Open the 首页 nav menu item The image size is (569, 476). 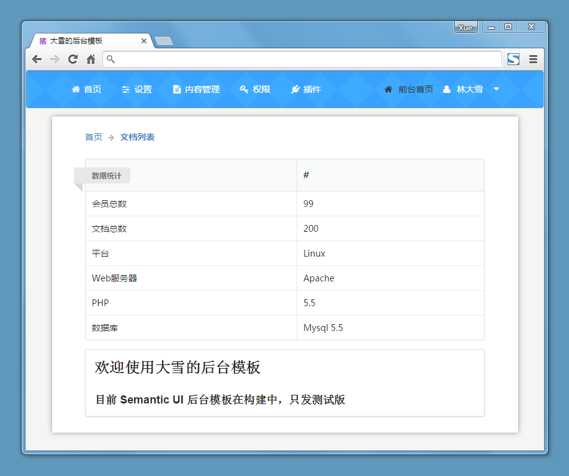pos(86,89)
